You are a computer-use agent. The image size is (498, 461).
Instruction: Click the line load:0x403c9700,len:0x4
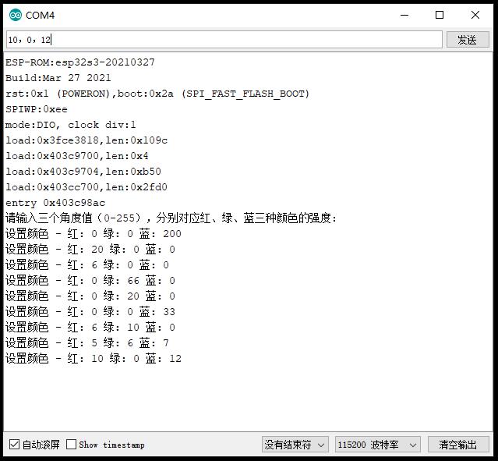[x=77, y=156]
